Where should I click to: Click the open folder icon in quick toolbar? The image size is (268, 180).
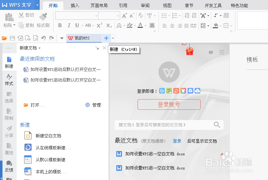pyautogui.click(x=5, y=38)
